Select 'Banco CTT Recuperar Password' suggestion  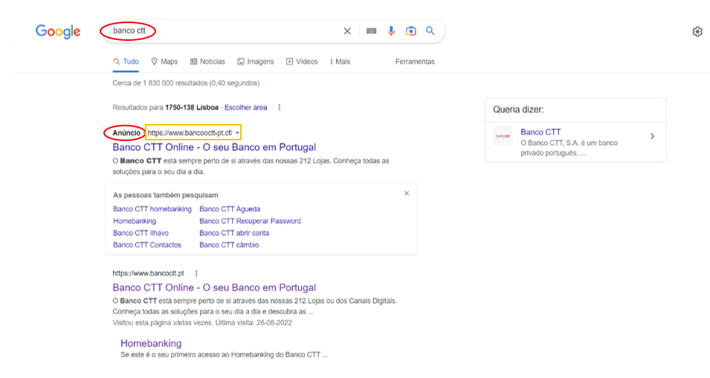click(x=250, y=221)
